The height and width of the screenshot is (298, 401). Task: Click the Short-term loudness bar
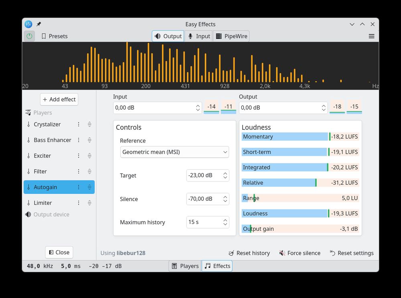[300, 152]
